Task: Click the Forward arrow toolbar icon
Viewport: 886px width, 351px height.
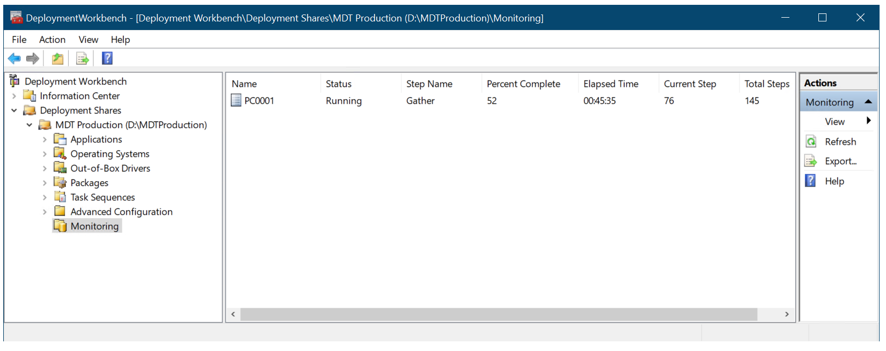Action: (x=33, y=58)
